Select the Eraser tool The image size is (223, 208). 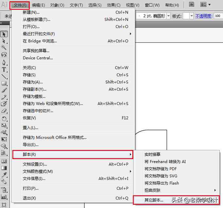click(4, 111)
